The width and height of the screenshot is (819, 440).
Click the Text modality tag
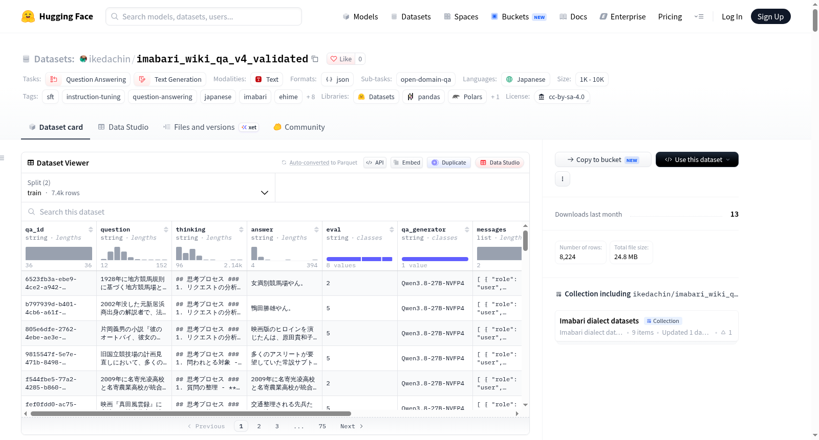coord(267,79)
